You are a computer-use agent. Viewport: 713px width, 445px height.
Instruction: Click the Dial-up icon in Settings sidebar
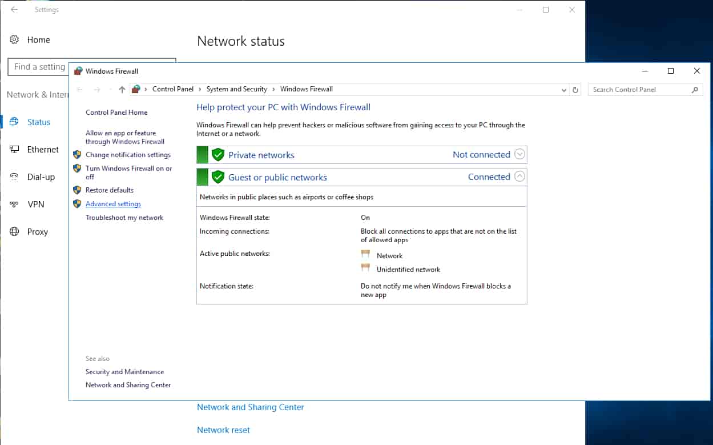click(x=15, y=177)
